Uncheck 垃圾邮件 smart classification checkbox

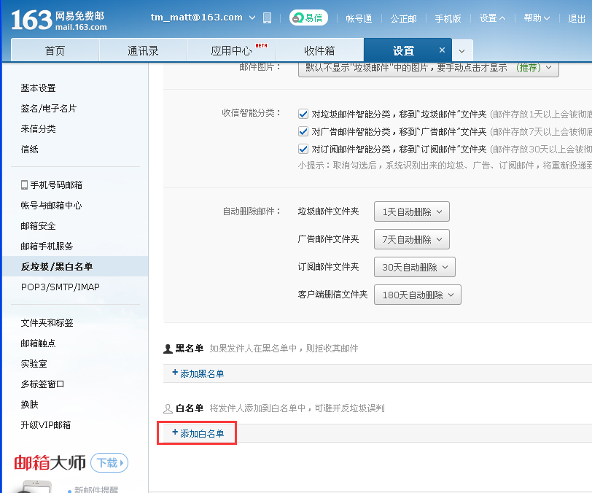click(x=303, y=114)
